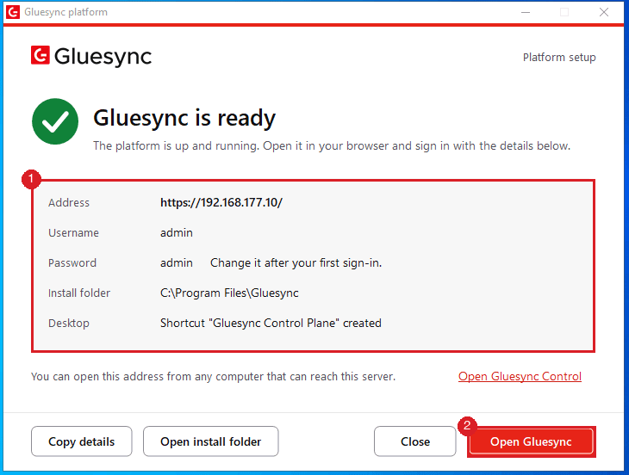Click the Desktop field label
Screen dimensions: 629x475
69,324
